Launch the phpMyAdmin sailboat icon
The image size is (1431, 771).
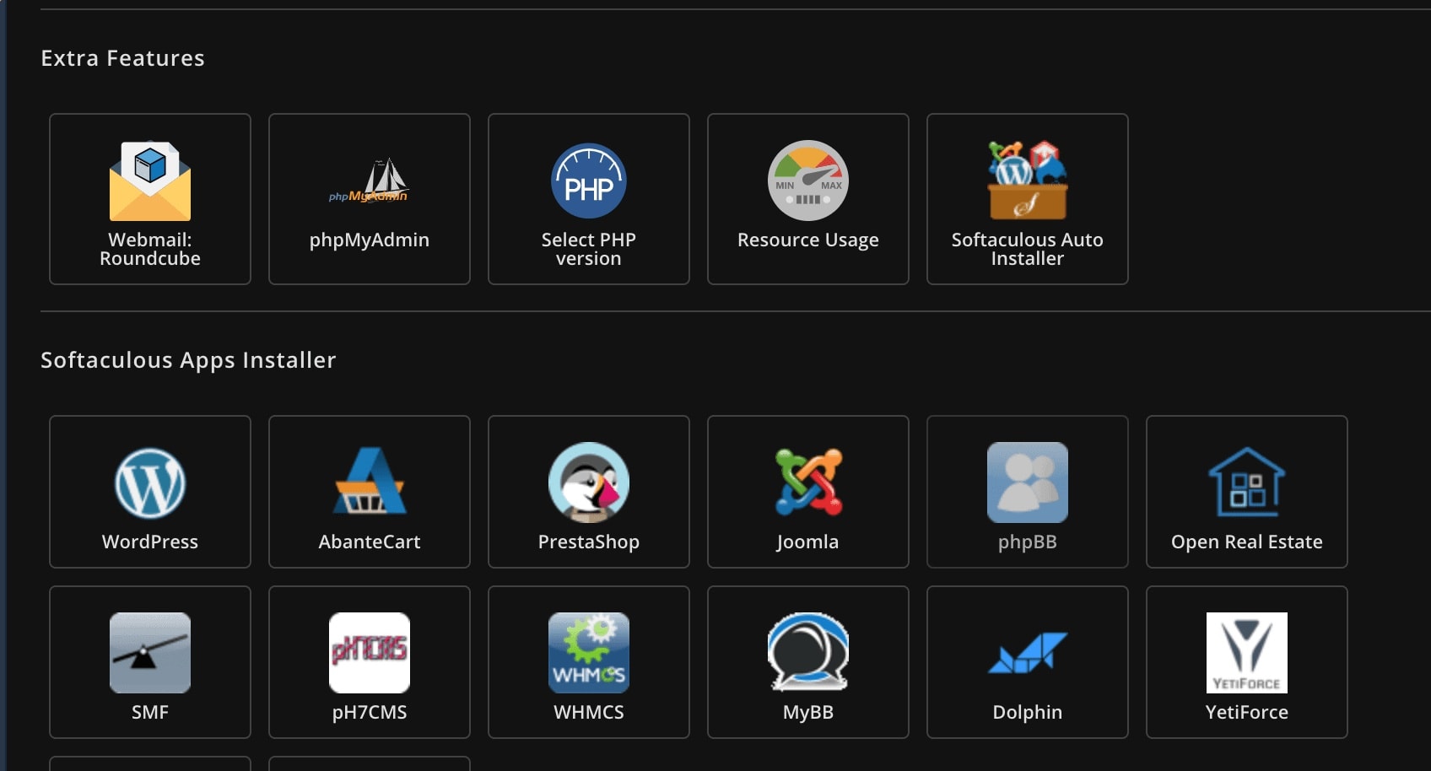[x=370, y=181]
